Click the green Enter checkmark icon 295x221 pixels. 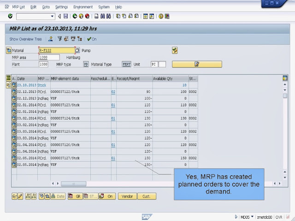10,17
